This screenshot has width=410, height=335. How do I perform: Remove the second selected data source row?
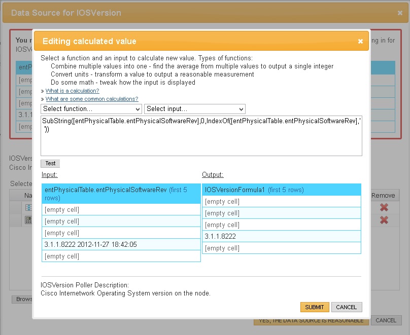point(384,220)
